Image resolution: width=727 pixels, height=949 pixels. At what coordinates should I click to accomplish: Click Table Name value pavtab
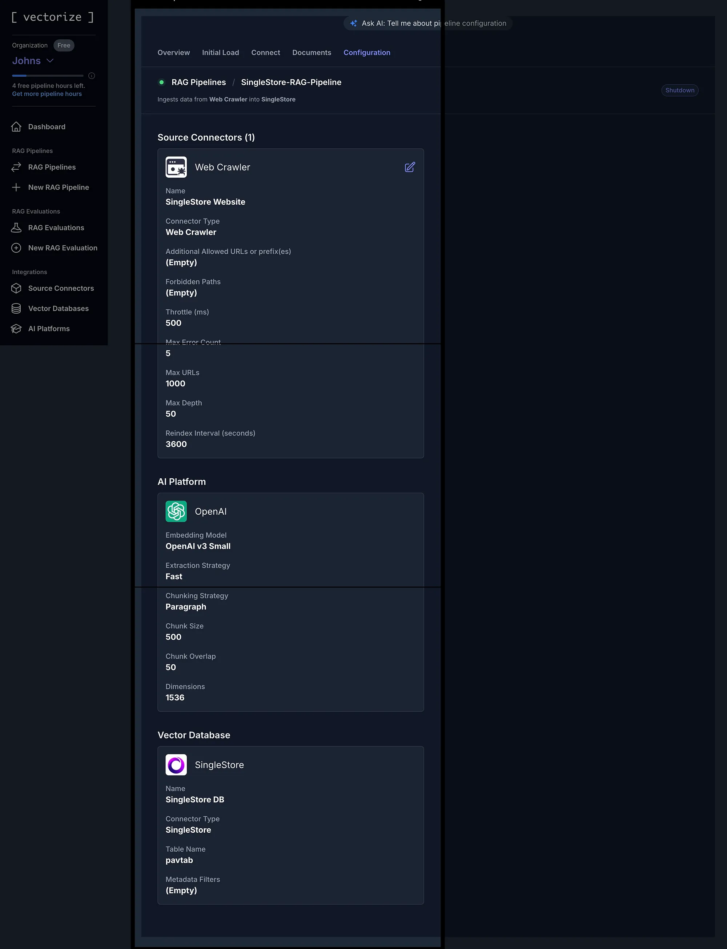(x=179, y=860)
